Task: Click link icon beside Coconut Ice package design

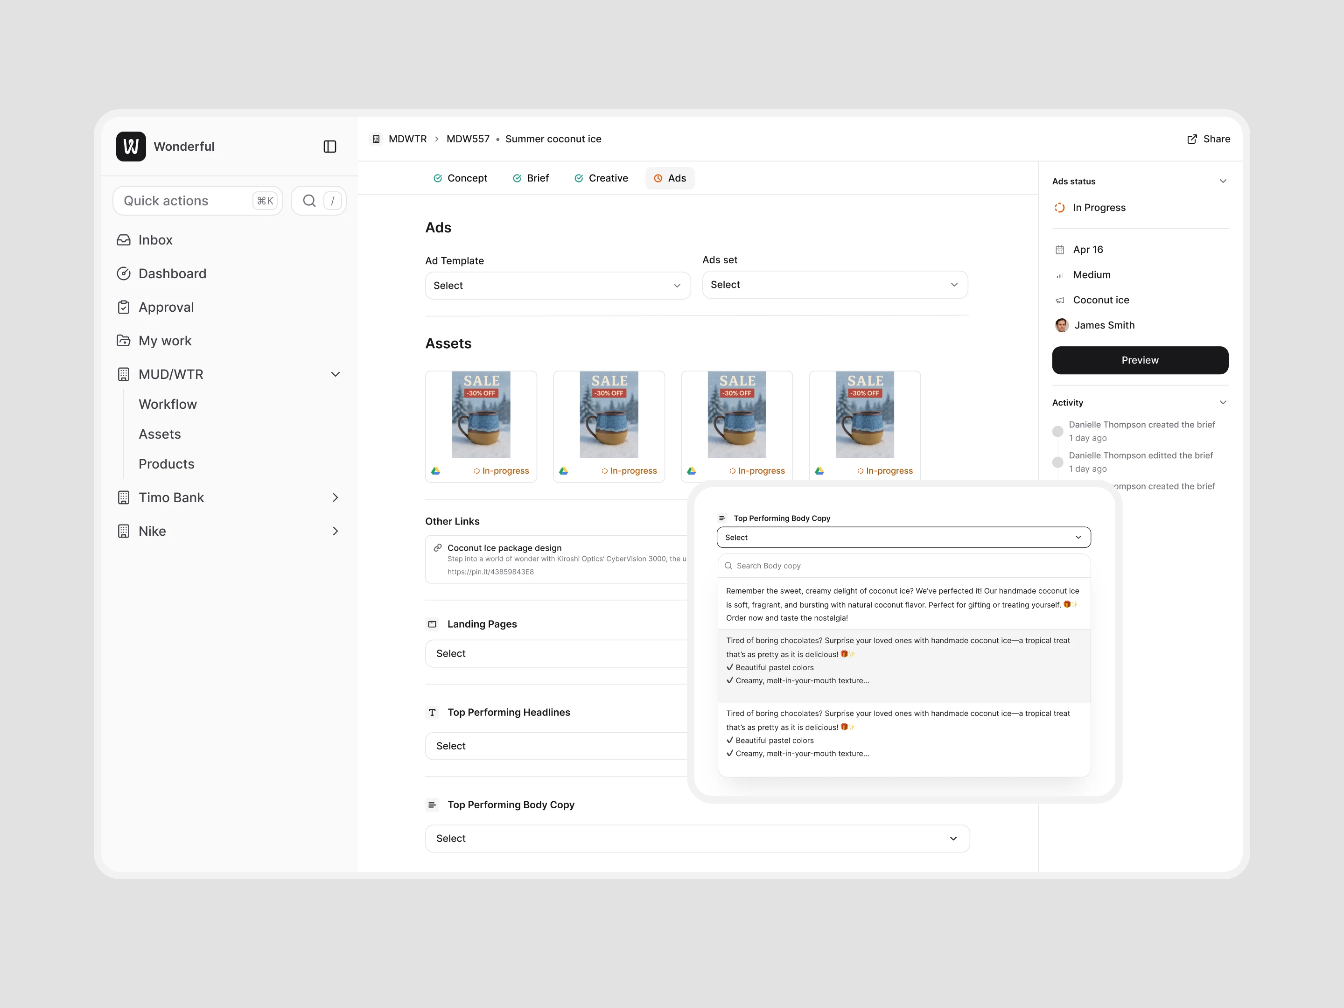Action: [437, 548]
